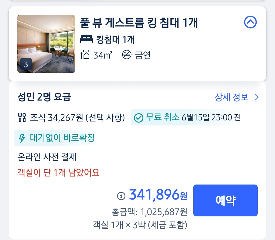Click the room size 34m² icon
The height and width of the screenshot is (240, 275).
(x=85, y=55)
